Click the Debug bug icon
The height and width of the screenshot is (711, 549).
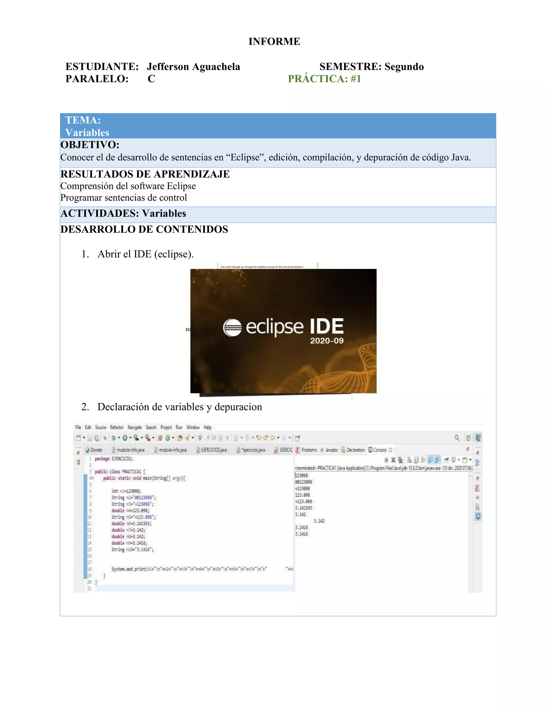(x=114, y=438)
